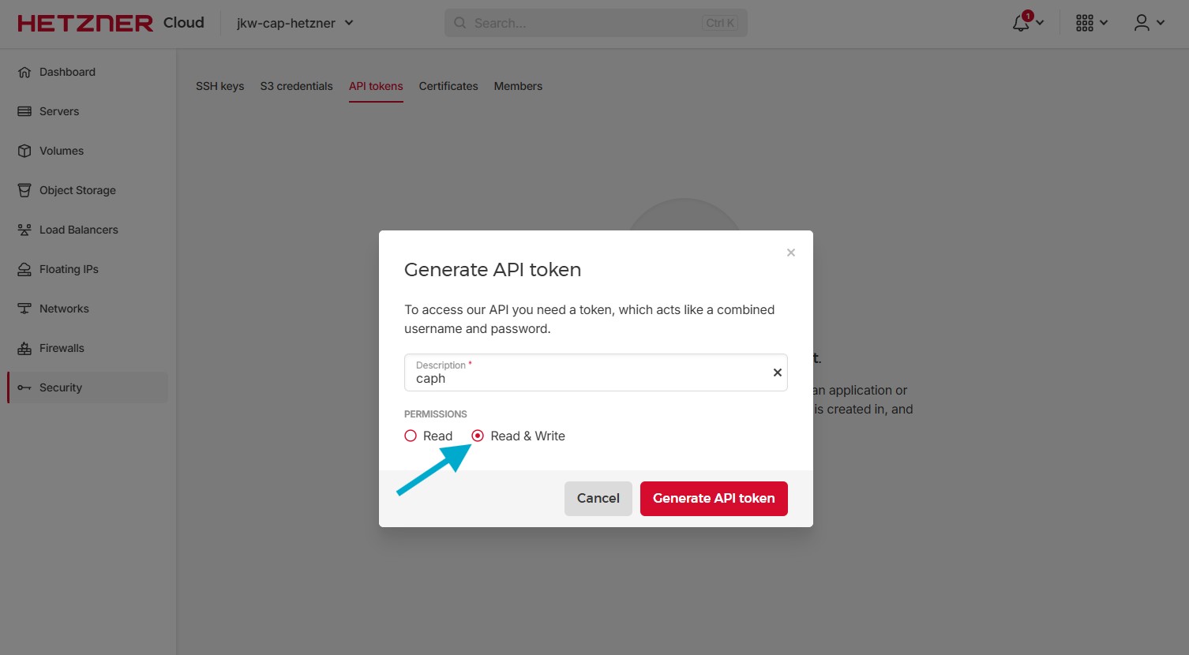This screenshot has height=655, width=1189.
Task: Open the notifications bell
Action: pos(1021,22)
